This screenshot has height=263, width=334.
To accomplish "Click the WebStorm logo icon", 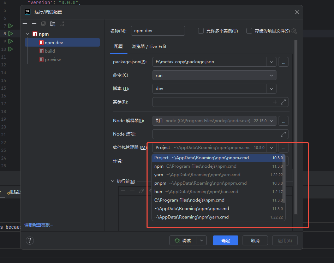I will pos(28,12).
